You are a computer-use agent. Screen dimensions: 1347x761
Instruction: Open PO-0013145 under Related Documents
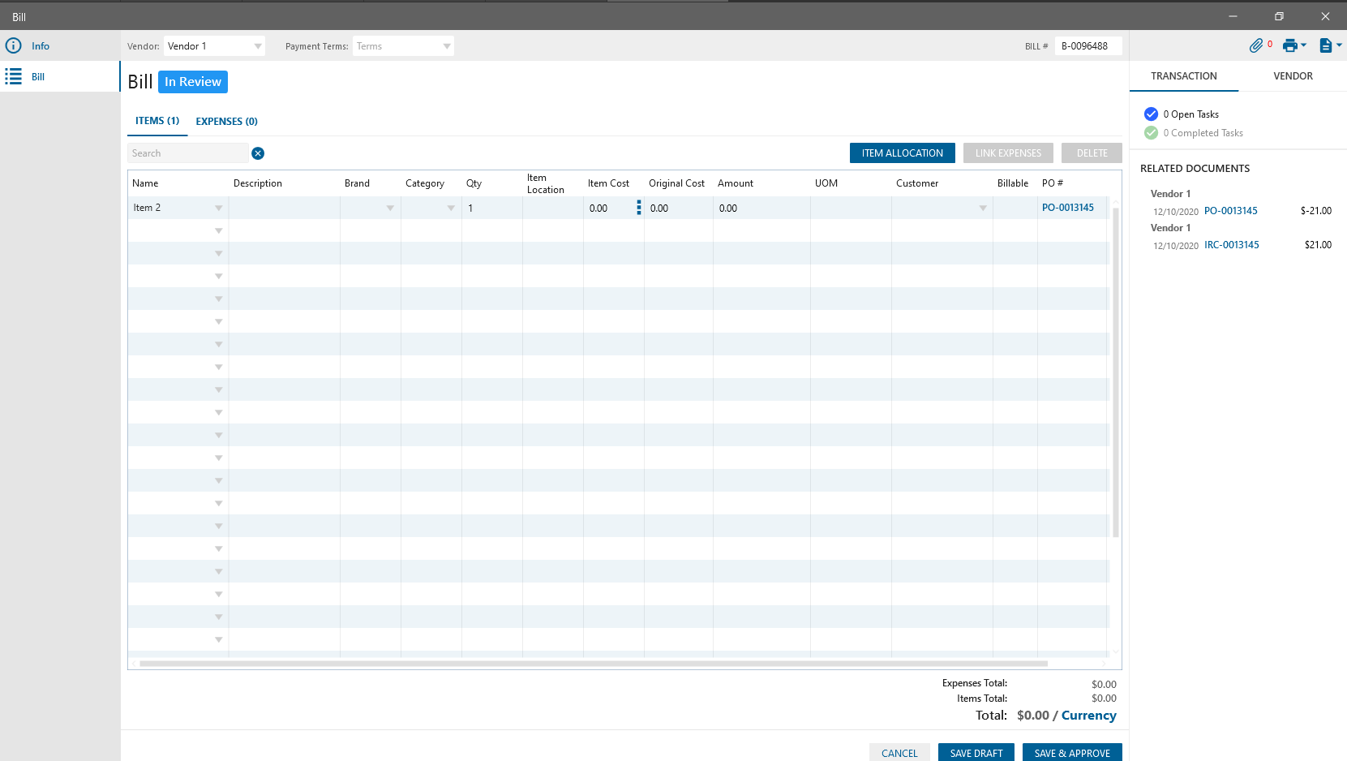(1231, 211)
